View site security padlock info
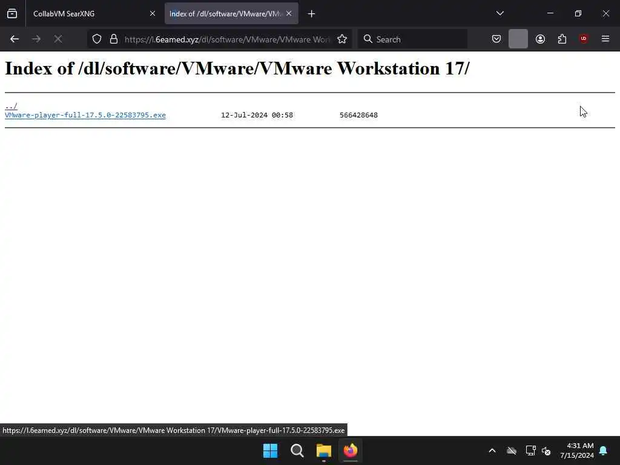620x465 pixels. tap(114, 39)
